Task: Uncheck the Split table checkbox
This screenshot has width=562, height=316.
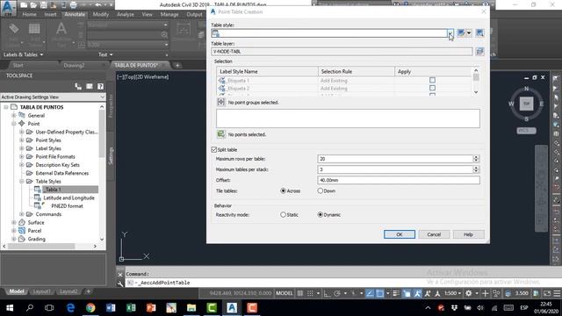Action: point(214,149)
